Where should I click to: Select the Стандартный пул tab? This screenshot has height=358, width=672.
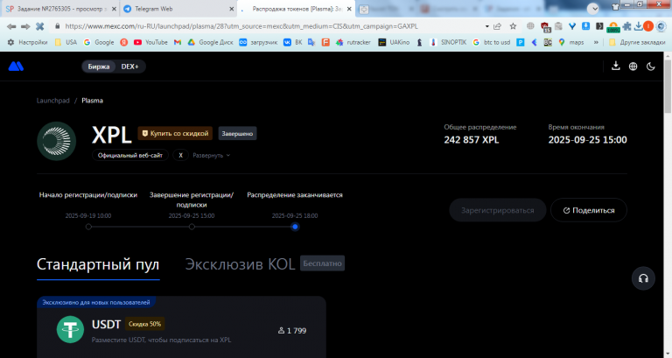98,264
